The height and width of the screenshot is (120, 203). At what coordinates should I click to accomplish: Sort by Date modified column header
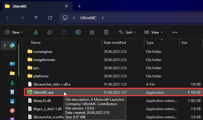pos(115,43)
